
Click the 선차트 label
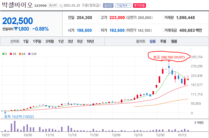pyautogui.click(x=15, y=41)
